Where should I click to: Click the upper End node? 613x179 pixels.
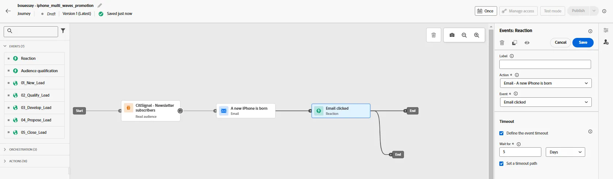(412, 111)
